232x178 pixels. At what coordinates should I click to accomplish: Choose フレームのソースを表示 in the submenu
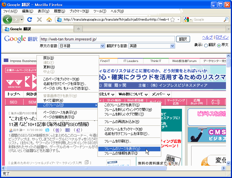tap(122, 149)
